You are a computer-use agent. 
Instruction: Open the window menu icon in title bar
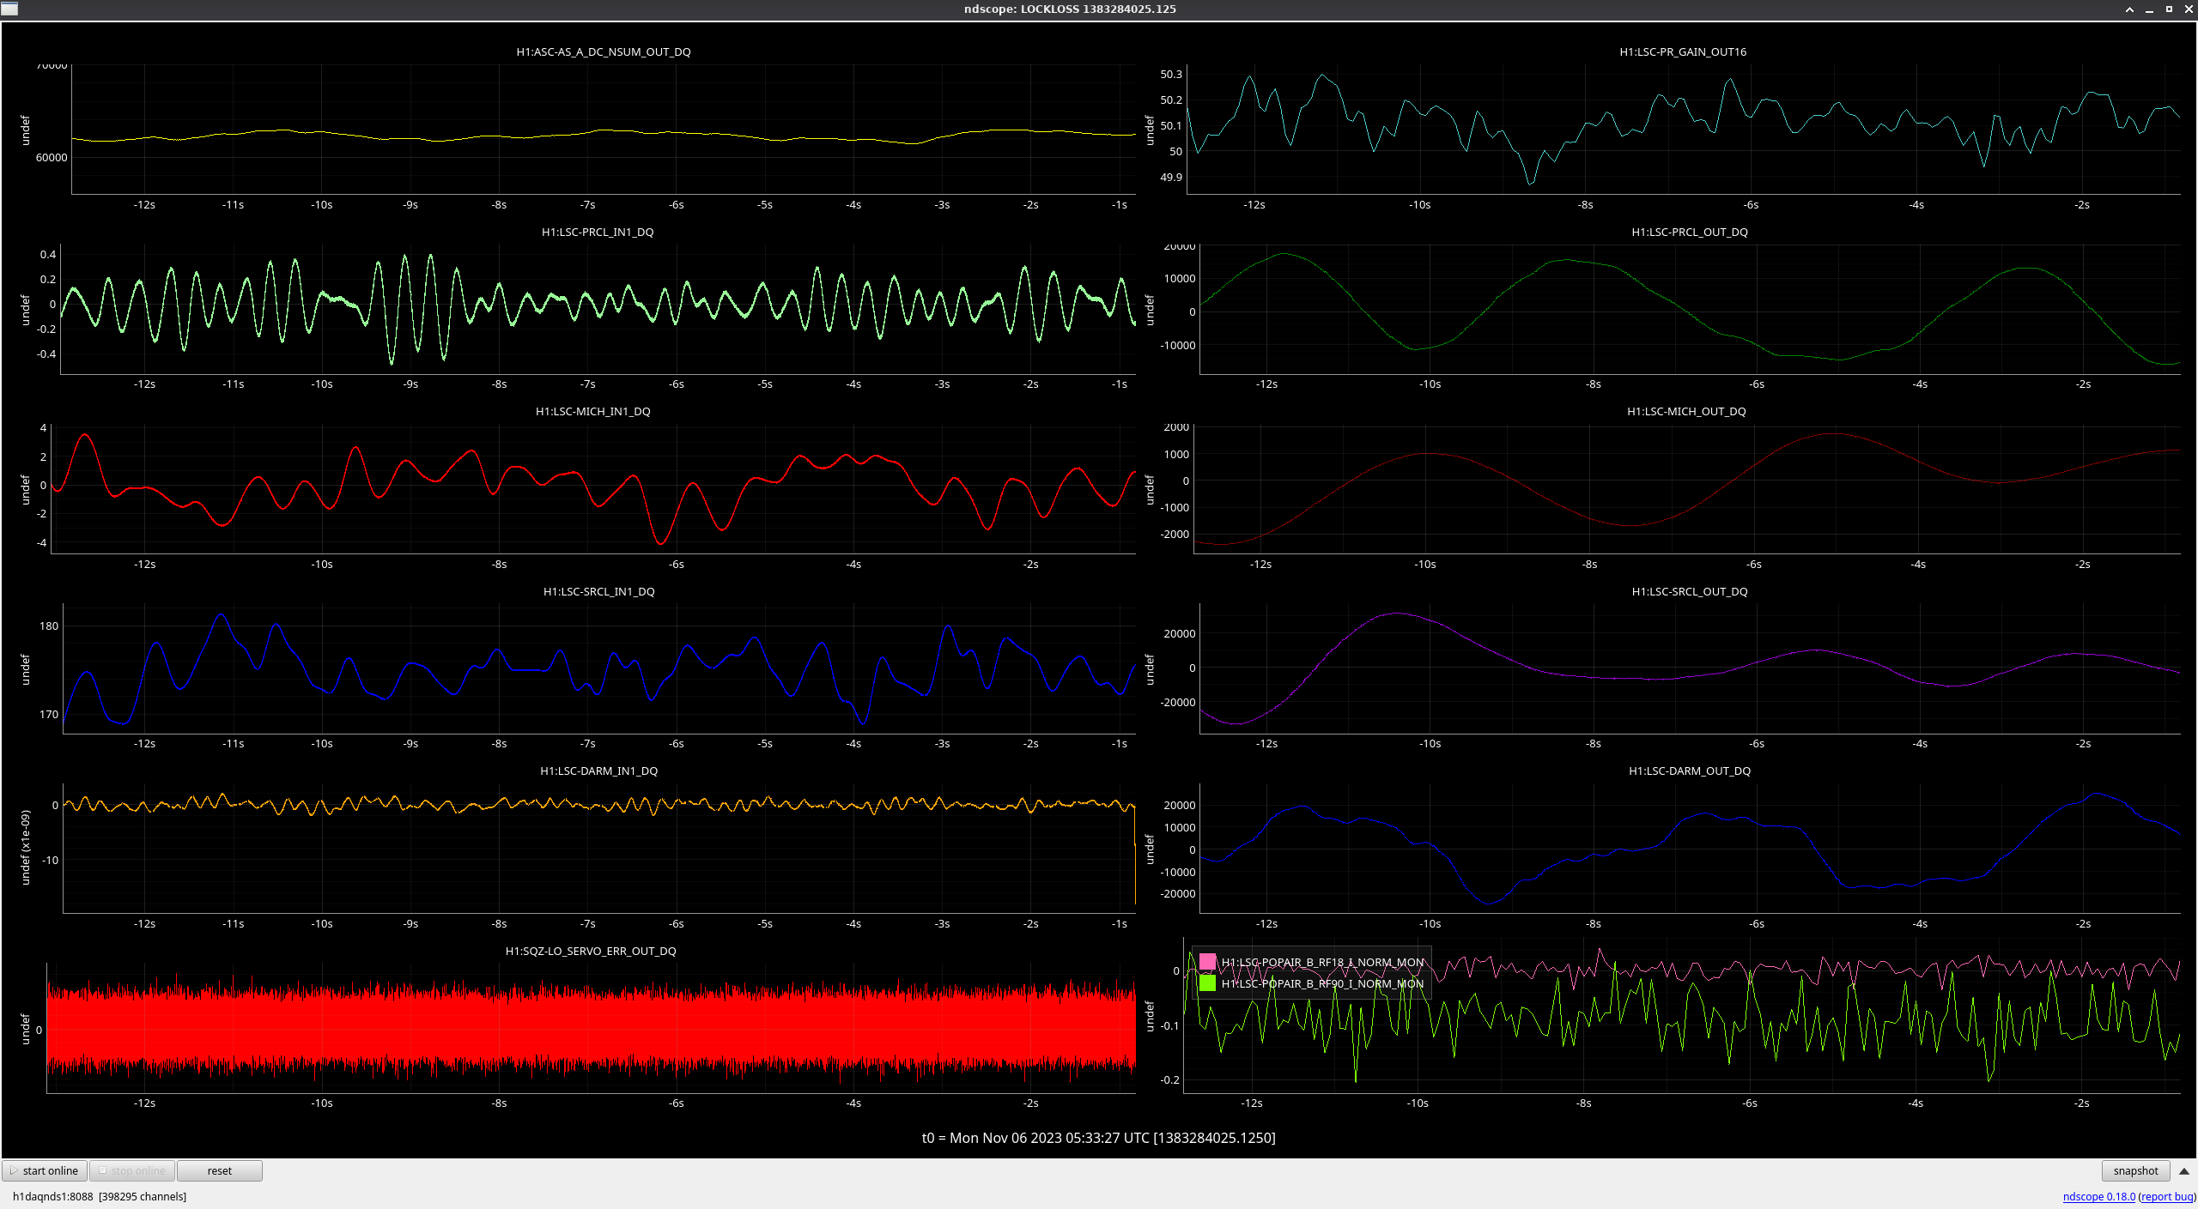[x=9, y=9]
